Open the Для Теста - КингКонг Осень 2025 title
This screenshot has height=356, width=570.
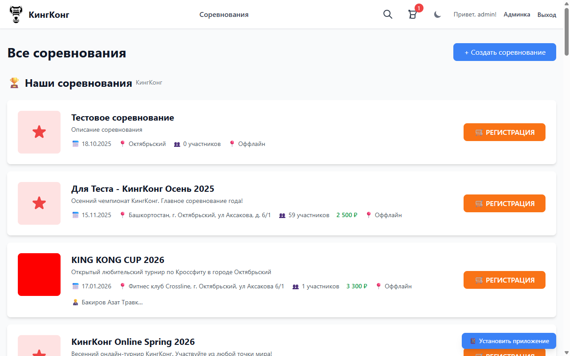coord(142,189)
